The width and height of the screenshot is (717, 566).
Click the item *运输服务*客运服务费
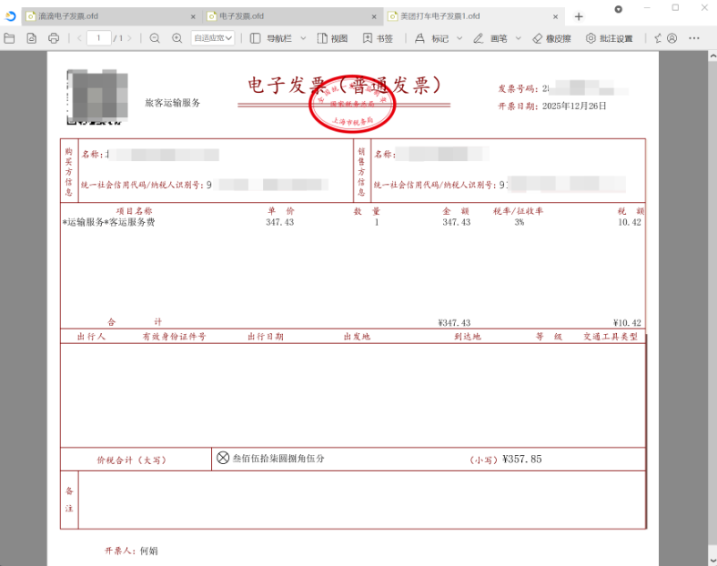tap(109, 223)
